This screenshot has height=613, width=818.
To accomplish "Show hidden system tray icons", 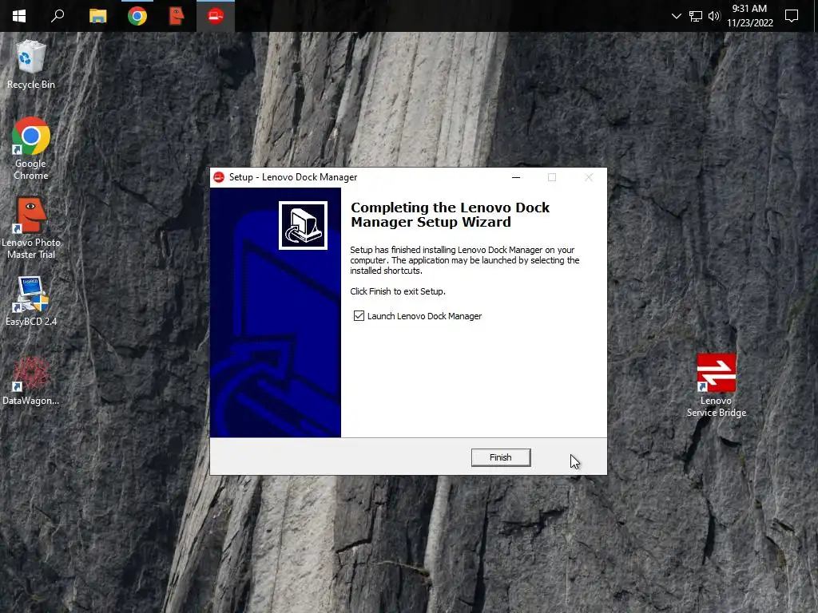I will click(x=677, y=16).
